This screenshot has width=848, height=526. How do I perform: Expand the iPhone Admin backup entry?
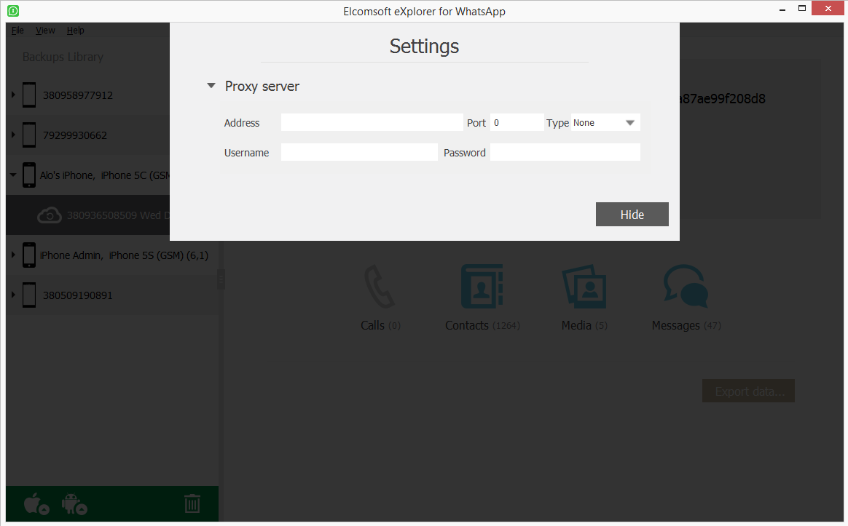(13, 255)
